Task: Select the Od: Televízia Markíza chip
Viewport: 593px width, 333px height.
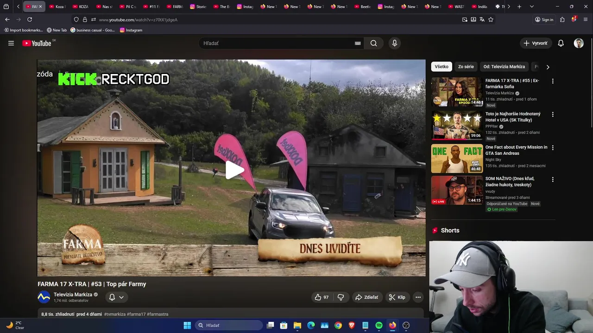Action: (x=504, y=67)
